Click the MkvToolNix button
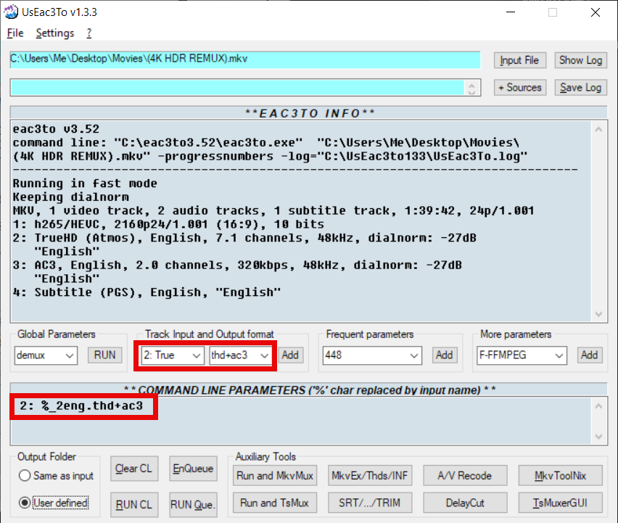618x523 pixels. pos(560,476)
